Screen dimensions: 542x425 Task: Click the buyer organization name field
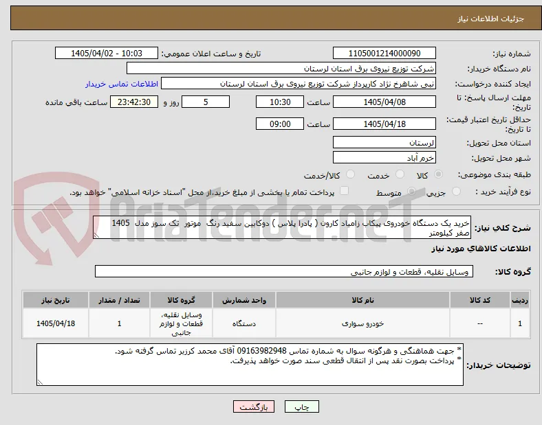coord(281,68)
